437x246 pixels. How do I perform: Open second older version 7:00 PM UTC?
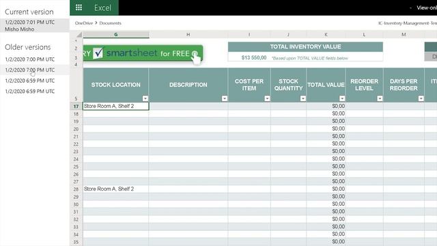coord(30,70)
